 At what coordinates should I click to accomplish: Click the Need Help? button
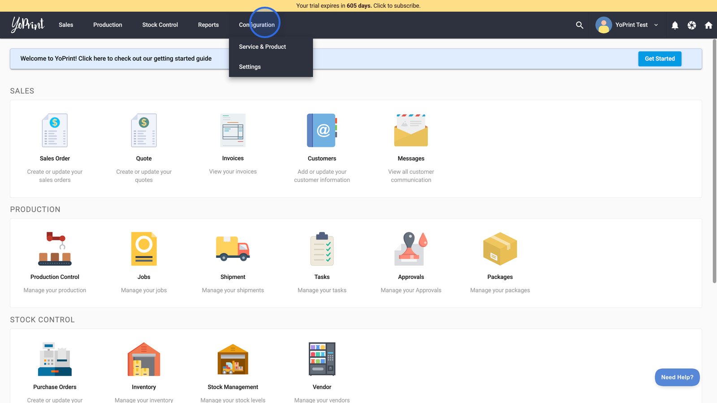(x=677, y=377)
